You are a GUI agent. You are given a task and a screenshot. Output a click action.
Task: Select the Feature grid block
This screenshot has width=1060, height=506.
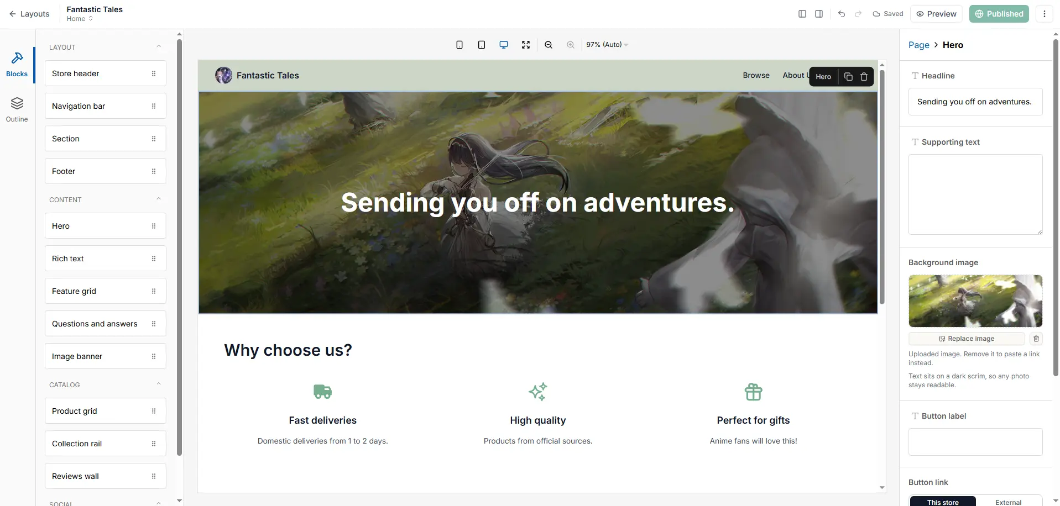coord(106,291)
